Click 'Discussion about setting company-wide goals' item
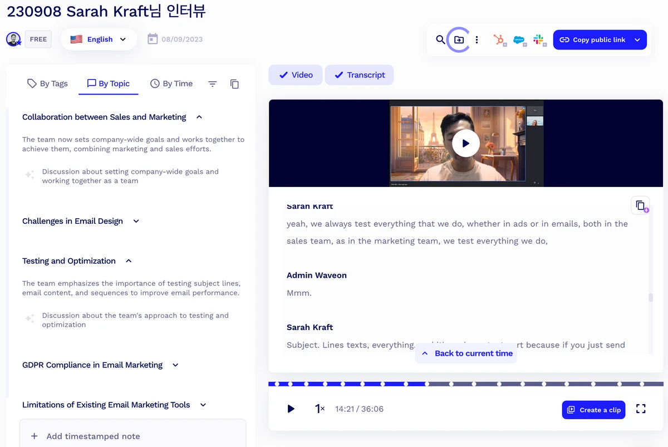The image size is (668, 447). [130, 176]
